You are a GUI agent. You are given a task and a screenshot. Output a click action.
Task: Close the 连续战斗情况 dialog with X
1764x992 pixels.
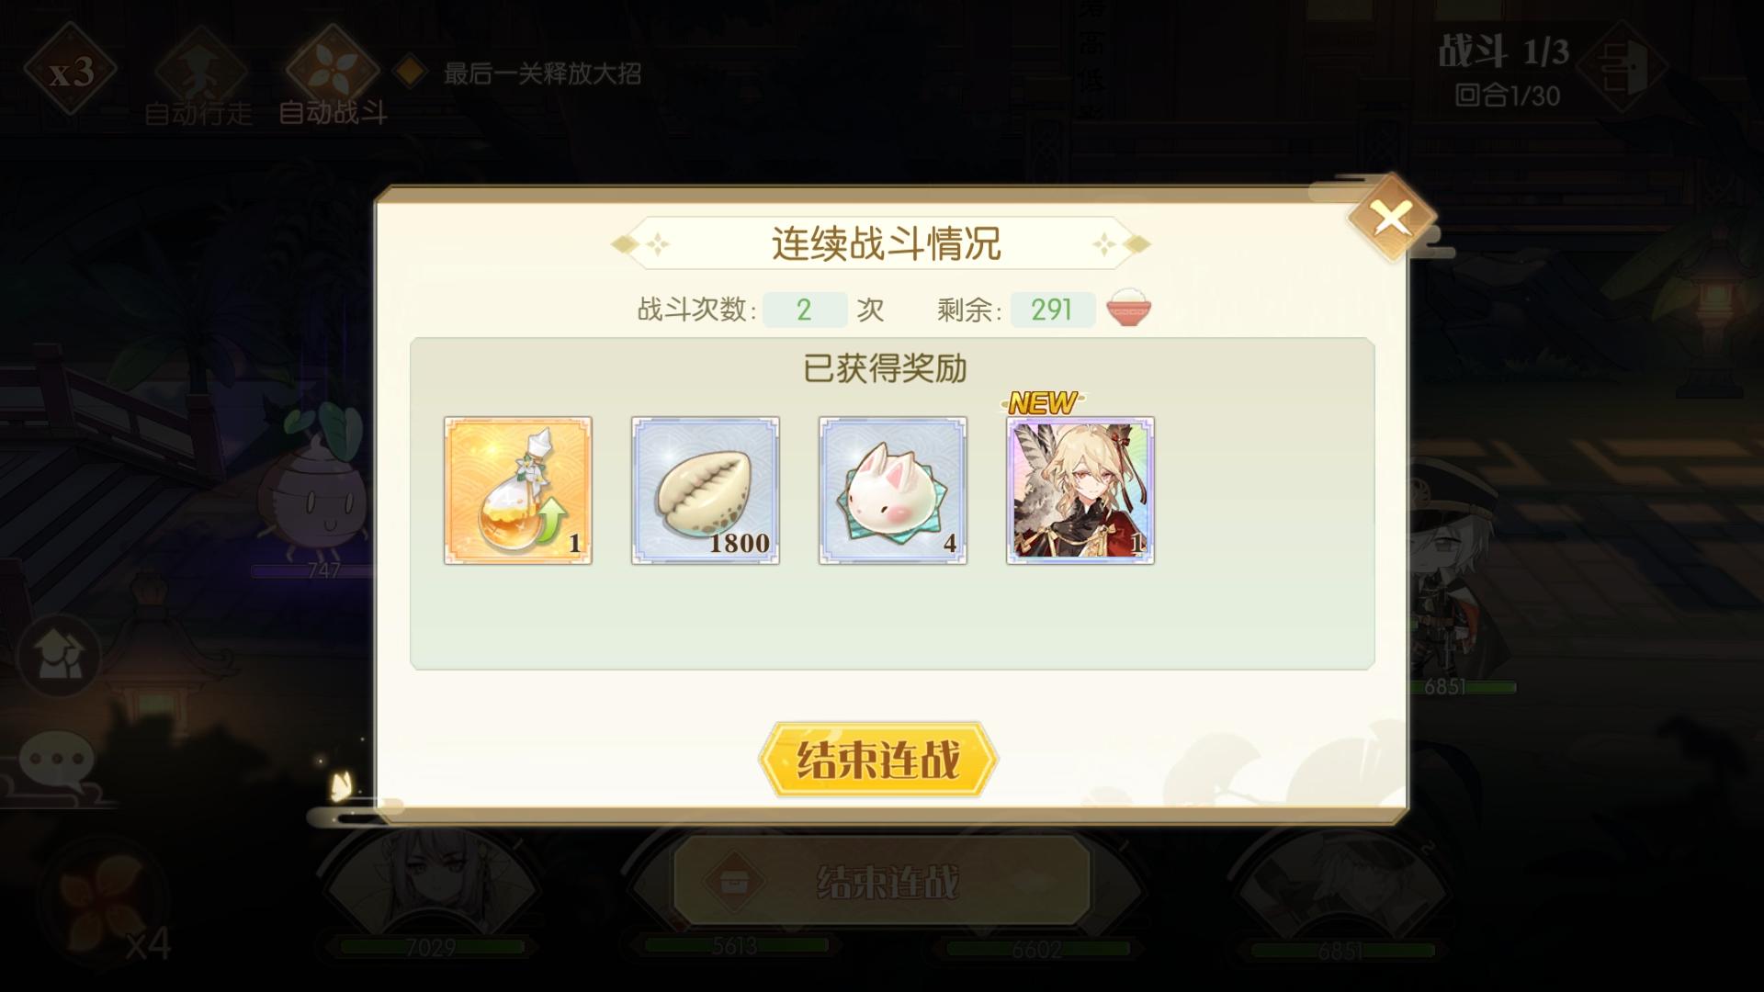(x=1392, y=218)
